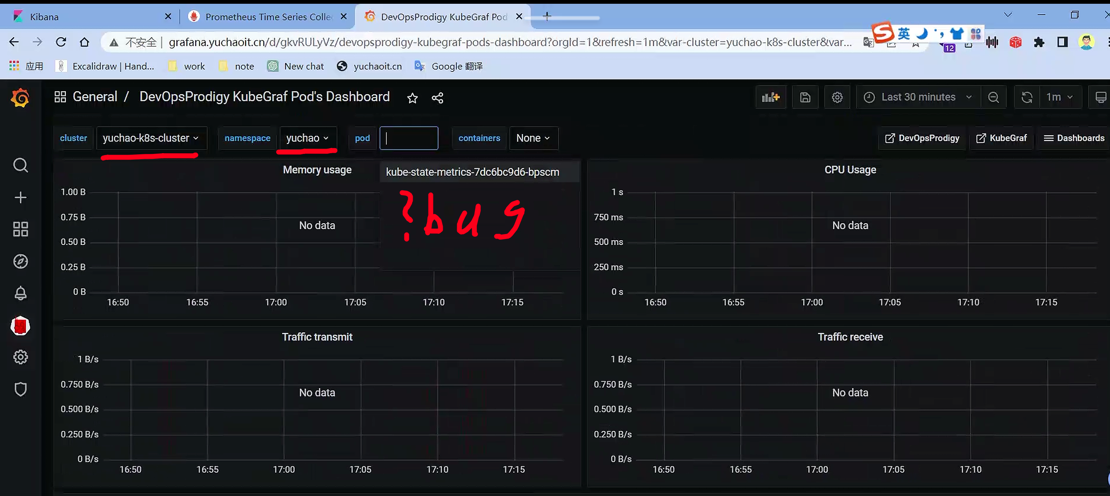Open the yuchao namespace dropdown
The height and width of the screenshot is (496, 1110).
coord(308,138)
